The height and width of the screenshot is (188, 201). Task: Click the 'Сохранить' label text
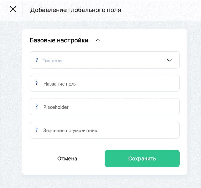point(142,159)
